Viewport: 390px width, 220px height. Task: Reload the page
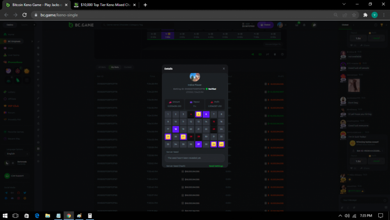click(x=25, y=15)
